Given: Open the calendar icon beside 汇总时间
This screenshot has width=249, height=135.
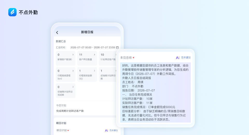Looking at the screenshot, I should pos(117,48).
